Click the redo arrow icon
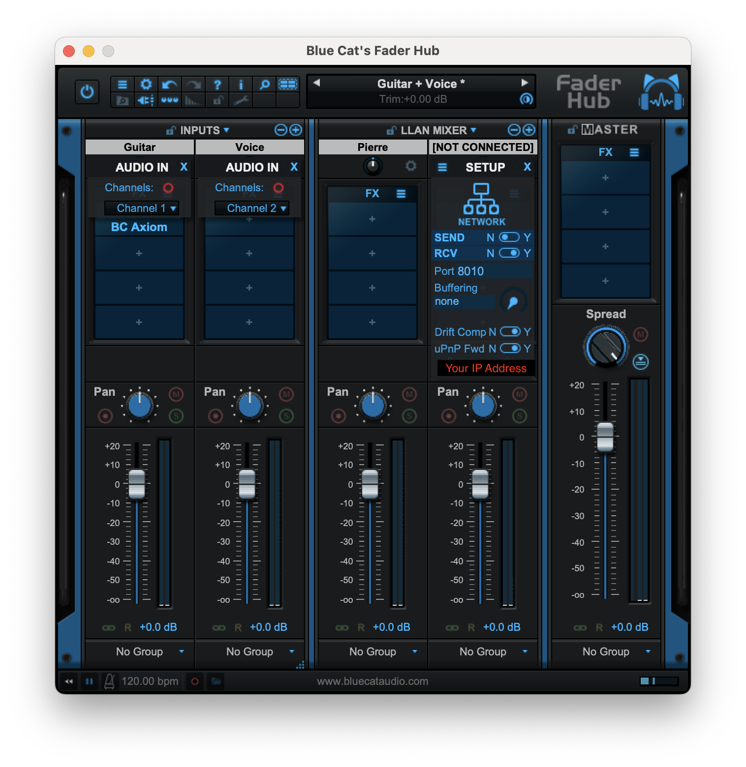Viewport: 746px width, 767px height. 193,85
